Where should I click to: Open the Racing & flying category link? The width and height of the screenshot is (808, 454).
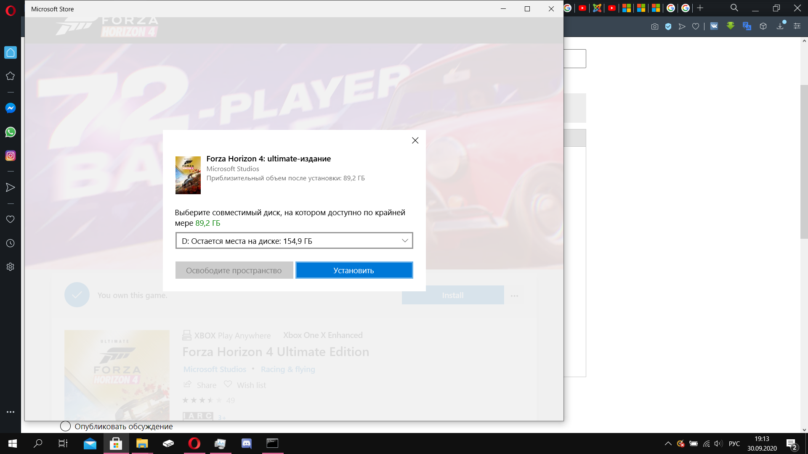(288, 369)
